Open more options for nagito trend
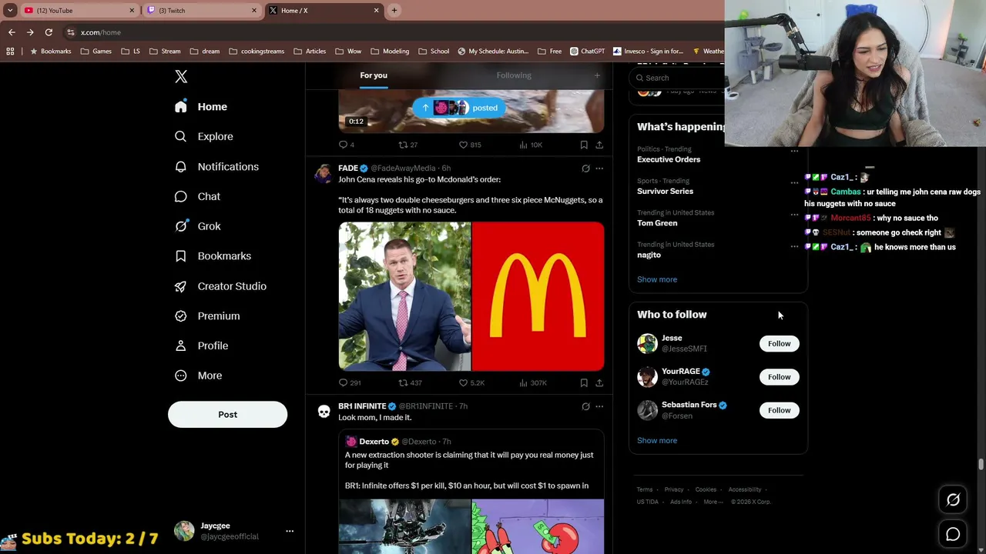The image size is (986, 554). click(794, 247)
